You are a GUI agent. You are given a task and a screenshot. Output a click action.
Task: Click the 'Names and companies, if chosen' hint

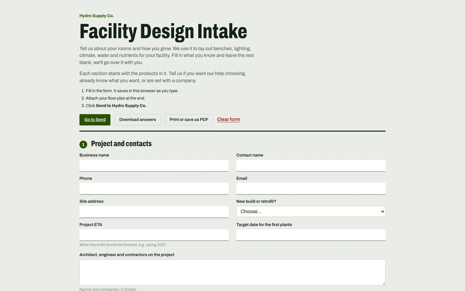[x=108, y=289]
